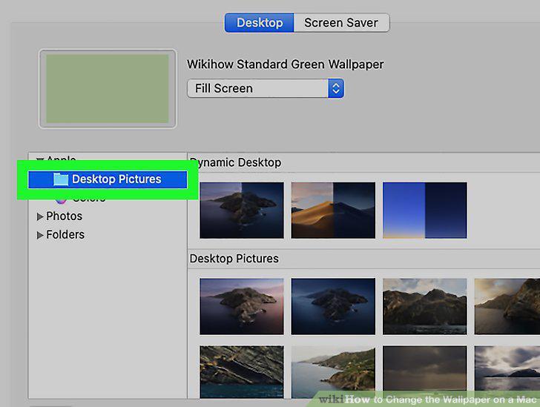Click the Desktop Pictures folder icon
Image resolution: width=540 pixels, height=407 pixels.
click(x=61, y=179)
